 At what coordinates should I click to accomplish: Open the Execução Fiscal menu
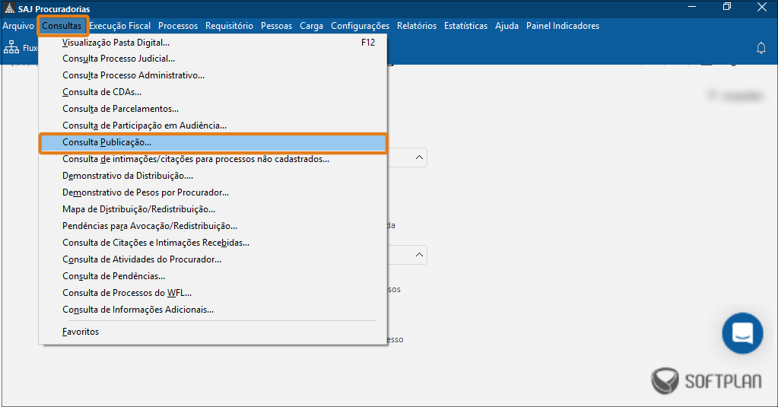120,26
